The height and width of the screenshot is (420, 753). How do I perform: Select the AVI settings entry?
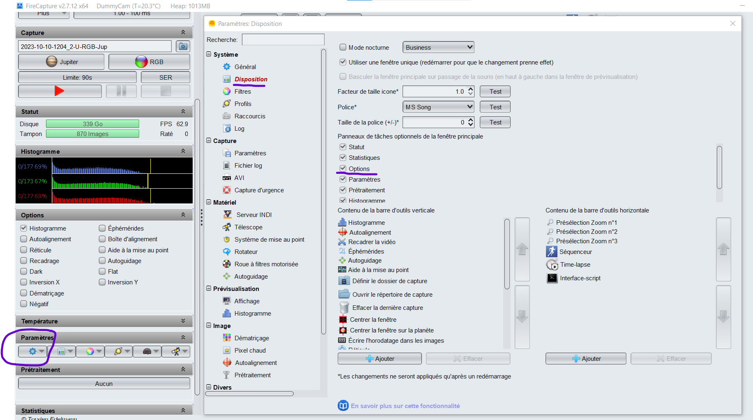click(x=239, y=178)
